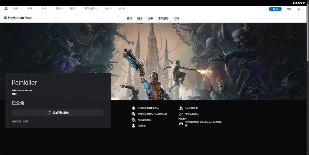The width and height of the screenshot is (309, 155).
Task: Switch to the 最新 store tab
Action: pos(129,19)
